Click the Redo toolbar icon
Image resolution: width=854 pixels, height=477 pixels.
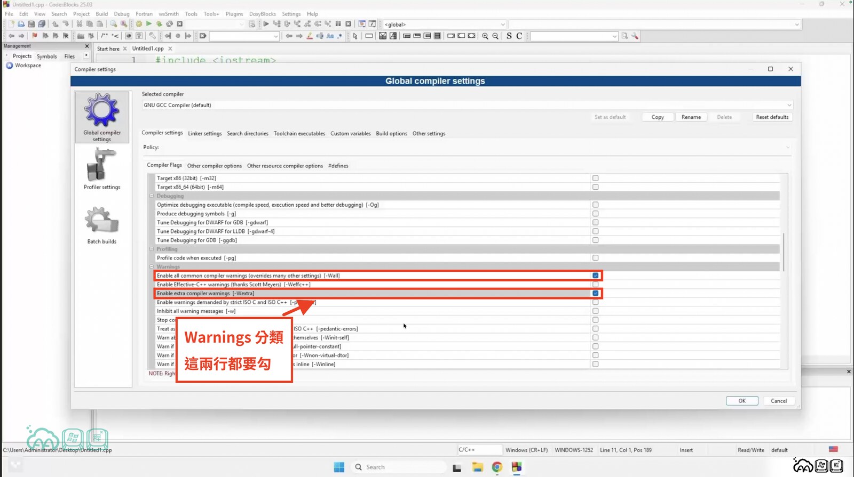[x=66, y=24]
